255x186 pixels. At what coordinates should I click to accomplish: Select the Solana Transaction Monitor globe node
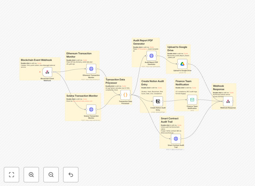(91, 109)
